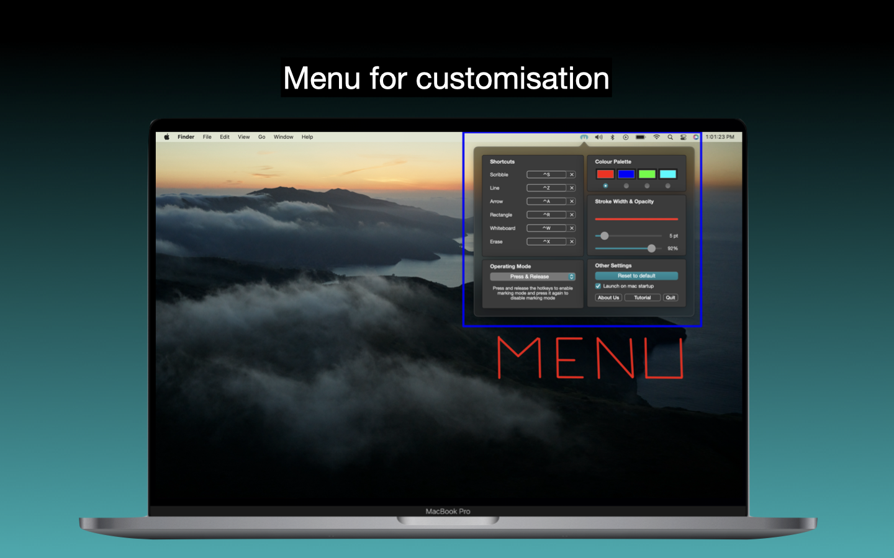Open Control Center icon in menu bar
This screenshot has width=894, height=558.
683,137
